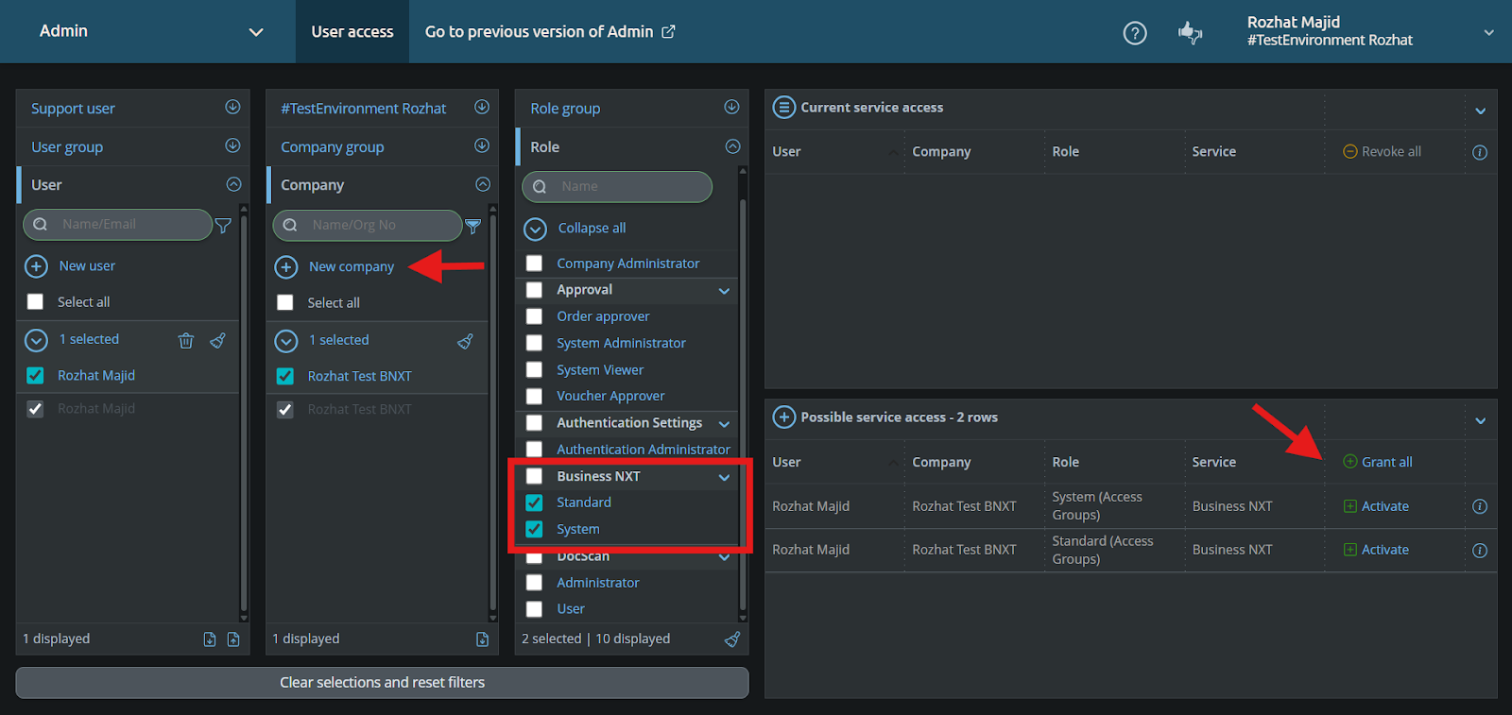Click export icon in Company panel footer

(482, 639)
